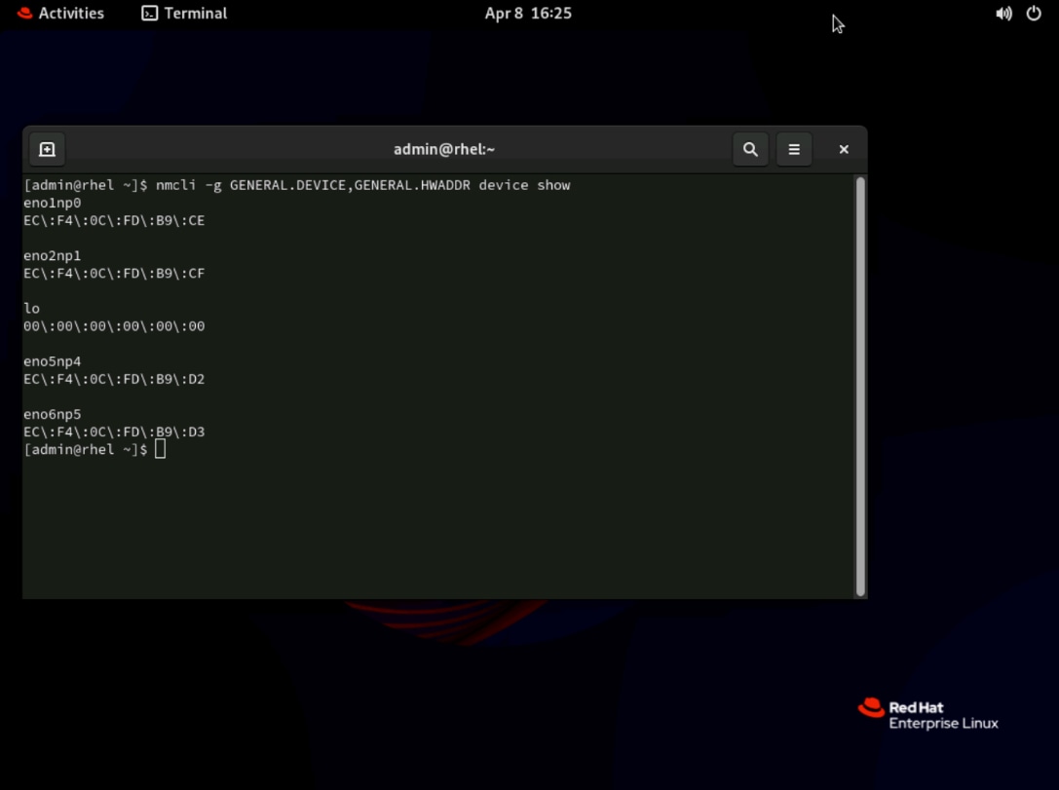Click the eno1np0 device name
Viewport: 1059px width, 790px height.
coord(52,203)
